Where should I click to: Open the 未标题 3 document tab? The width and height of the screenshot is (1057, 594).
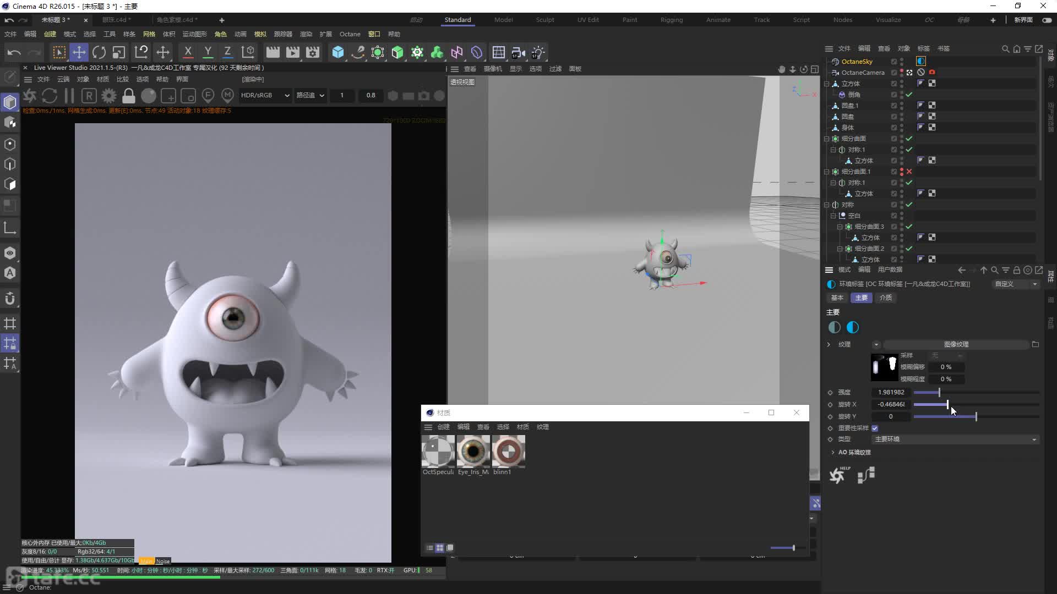pyautogui.click(x=56, y=20)
